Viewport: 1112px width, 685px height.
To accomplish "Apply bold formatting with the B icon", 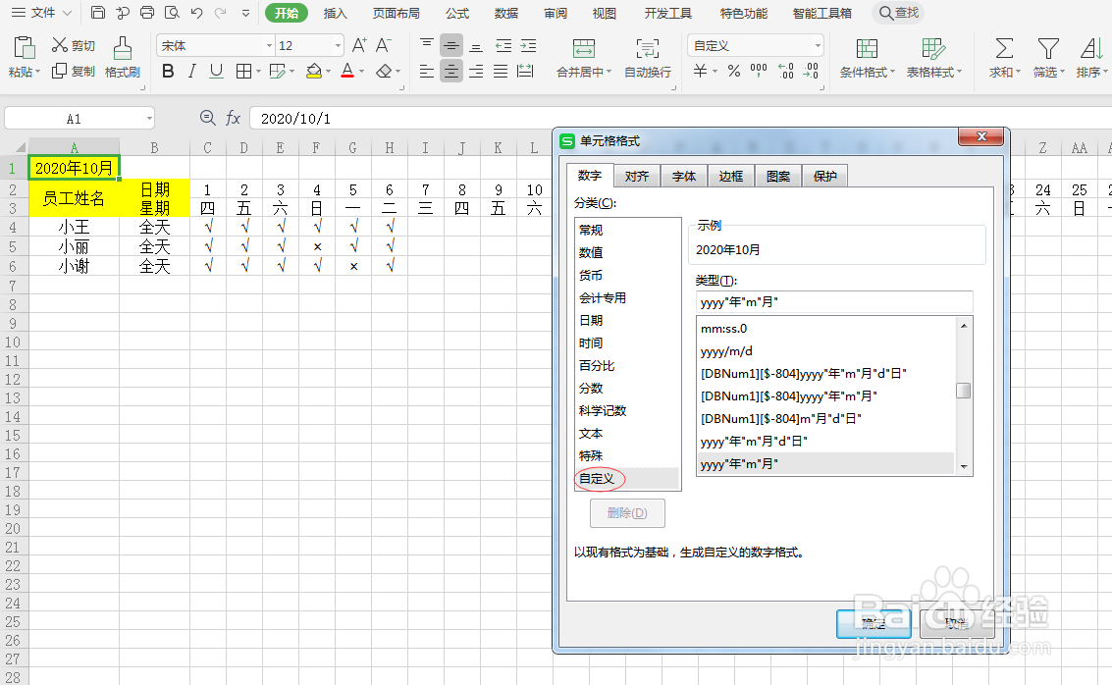I will 167,71.
